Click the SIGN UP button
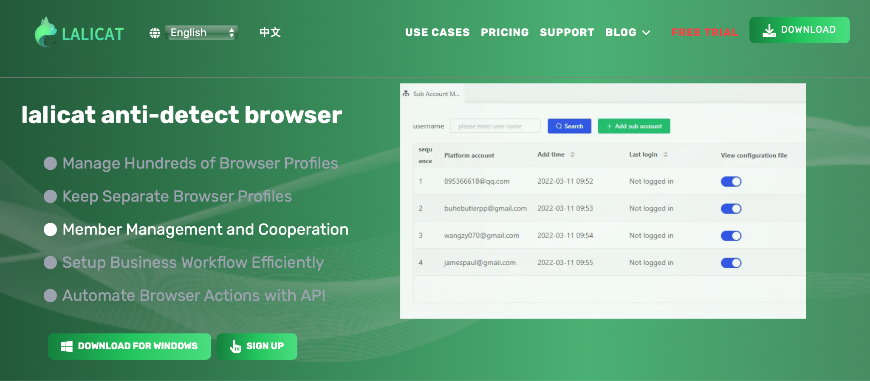 [257, 346]
